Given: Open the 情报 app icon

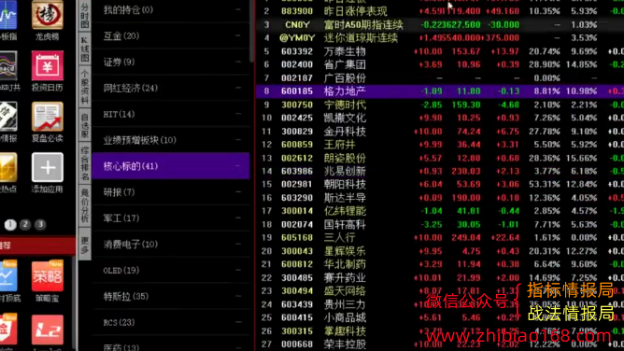Looking at the screenshot, I should pyautogui.click(x=8, y=117).
